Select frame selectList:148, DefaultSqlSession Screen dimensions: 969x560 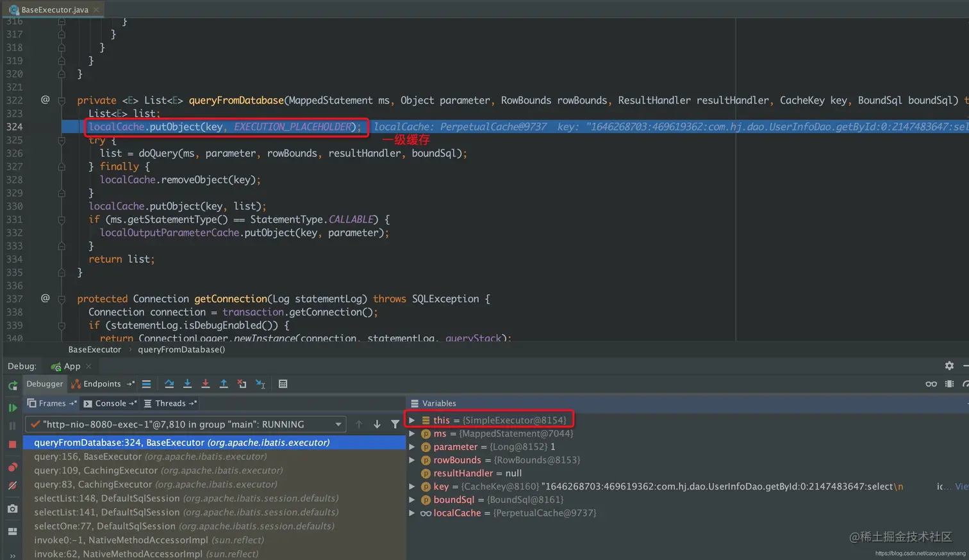point(214,499)
